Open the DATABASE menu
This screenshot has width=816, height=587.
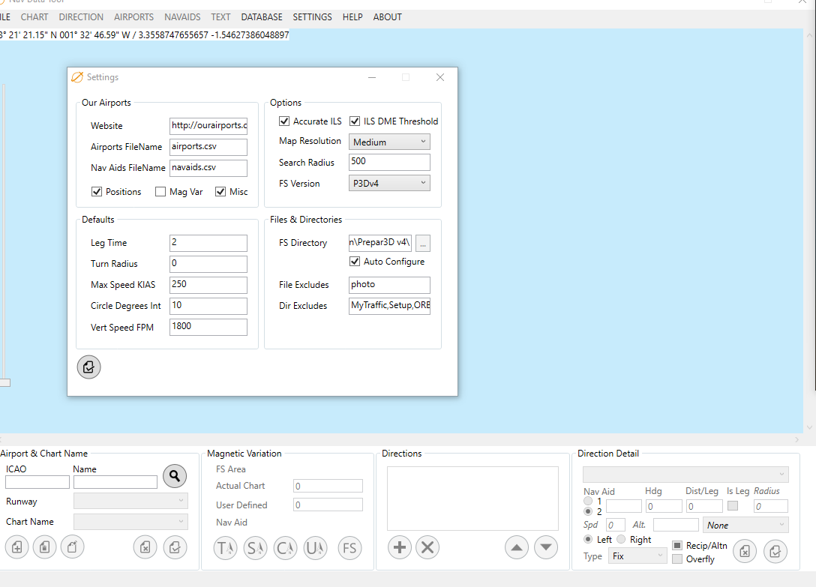point(262,16)
